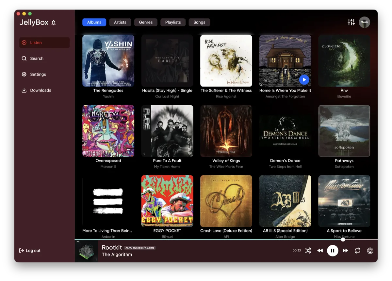Viewport: 392px width, 281px height.
Task: Open the AirPlay cast icon
Action: [370, 251]
